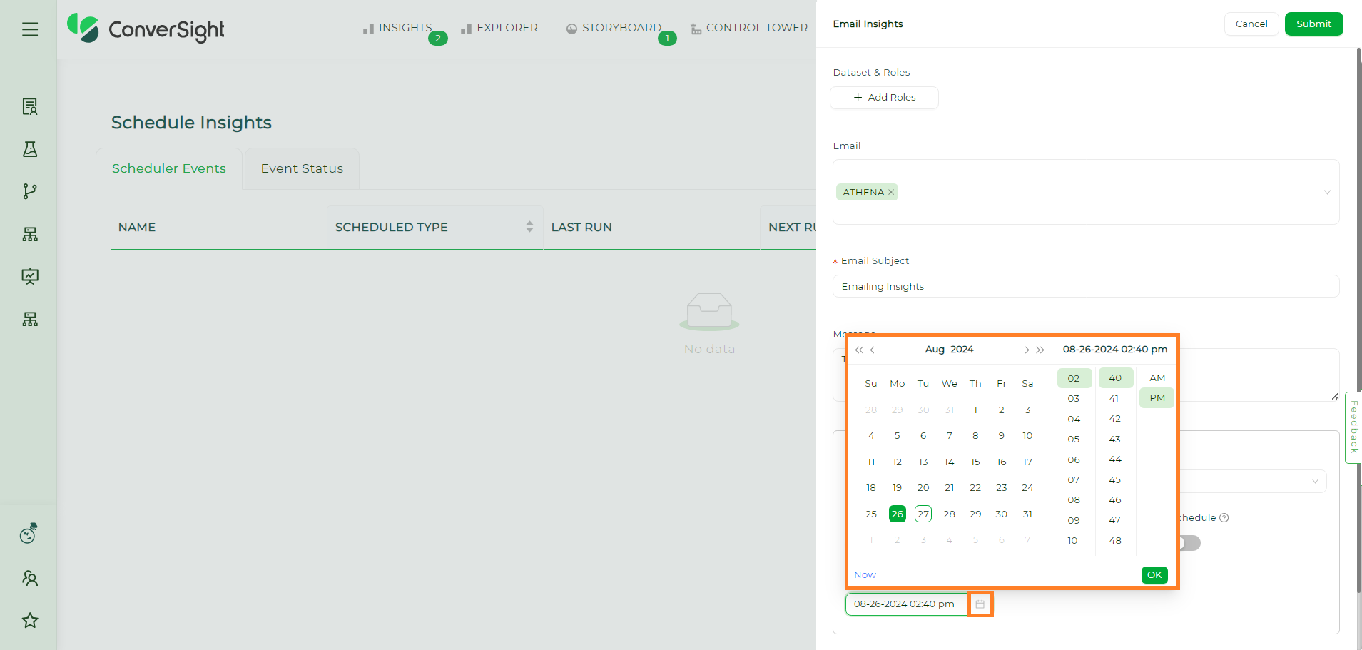Open the presentation chart sidebar icon
The height and width of the screenshot is (650, 1362).
30,276
